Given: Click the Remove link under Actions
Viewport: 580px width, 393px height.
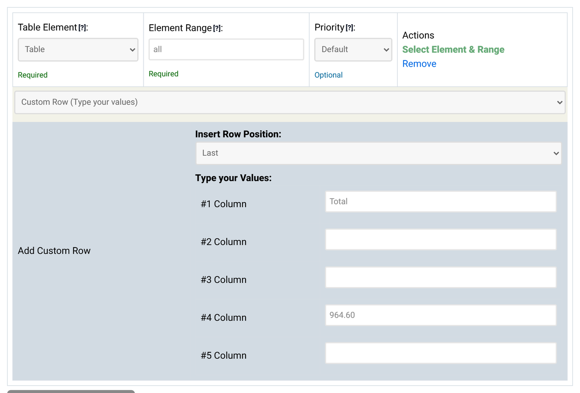Looking at the screenshot, I should (x=420, y=64).
